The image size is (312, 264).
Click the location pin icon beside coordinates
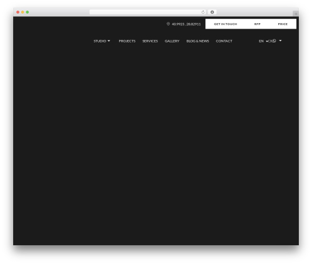point(168,24)
